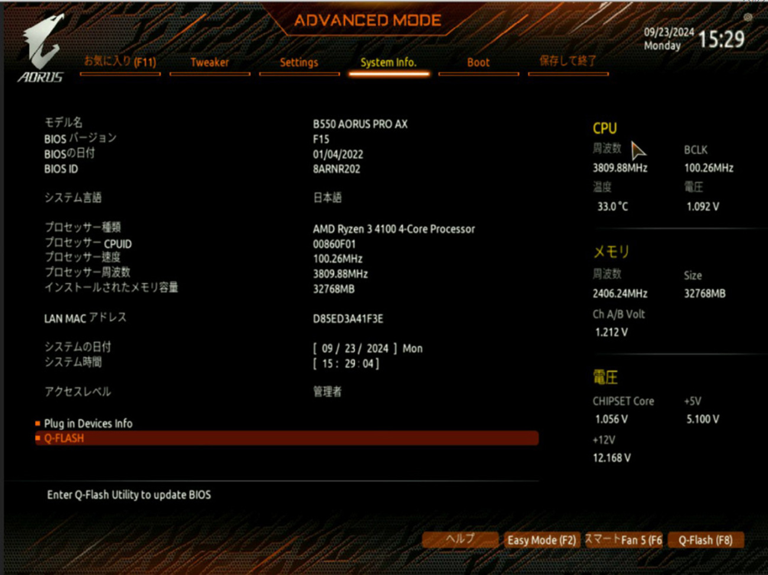
Task: Switch to Easy Mode (F2)
Action: click(x=541, y=540)
